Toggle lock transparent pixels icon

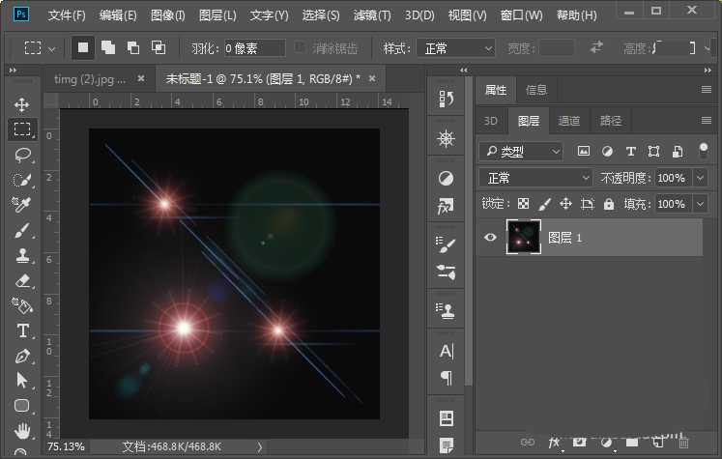click(523, 204)
